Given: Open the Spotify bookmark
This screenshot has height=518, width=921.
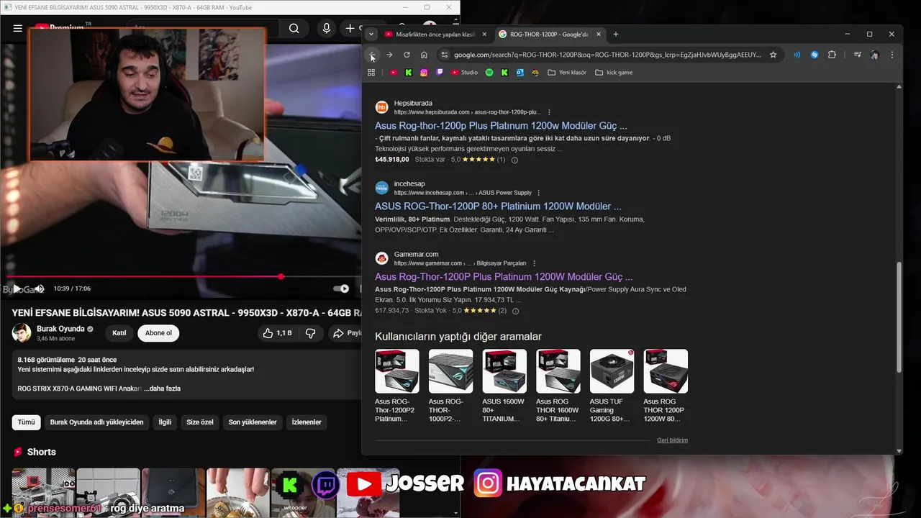Looking at the screenshot, I should (x=489, y=72).
